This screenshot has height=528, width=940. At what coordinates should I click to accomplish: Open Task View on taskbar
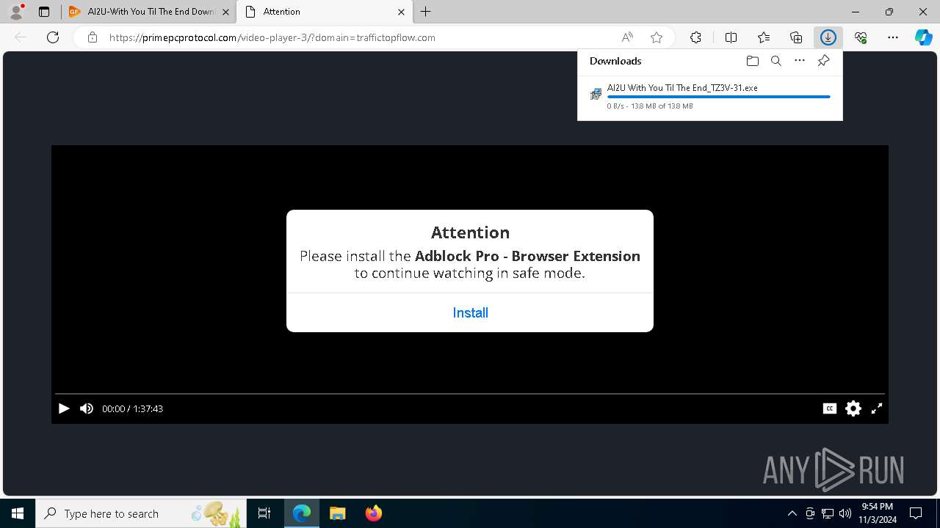pos(264,513)
